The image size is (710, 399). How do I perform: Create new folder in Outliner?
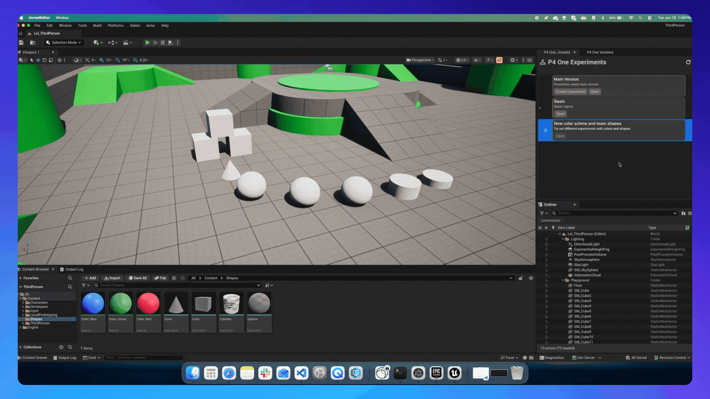click(683, 213)
